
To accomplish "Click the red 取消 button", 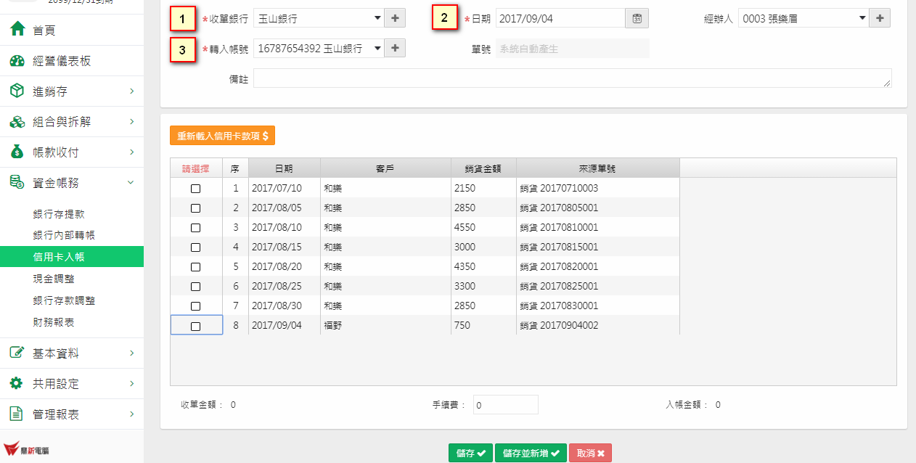I will (591, 453).
